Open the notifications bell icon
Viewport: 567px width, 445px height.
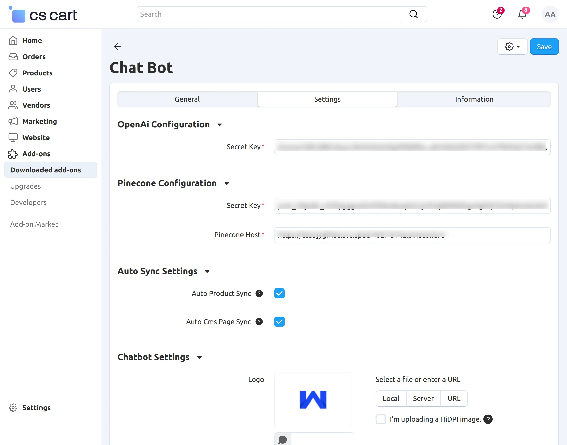click(522, 14)
